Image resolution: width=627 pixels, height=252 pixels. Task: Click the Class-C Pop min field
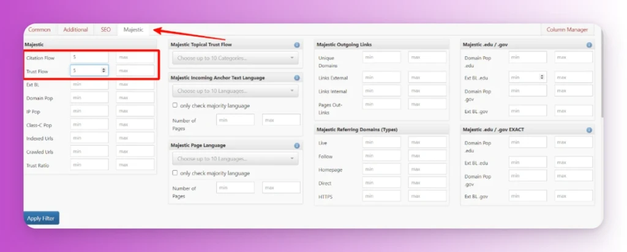click(x=89, y=125)
